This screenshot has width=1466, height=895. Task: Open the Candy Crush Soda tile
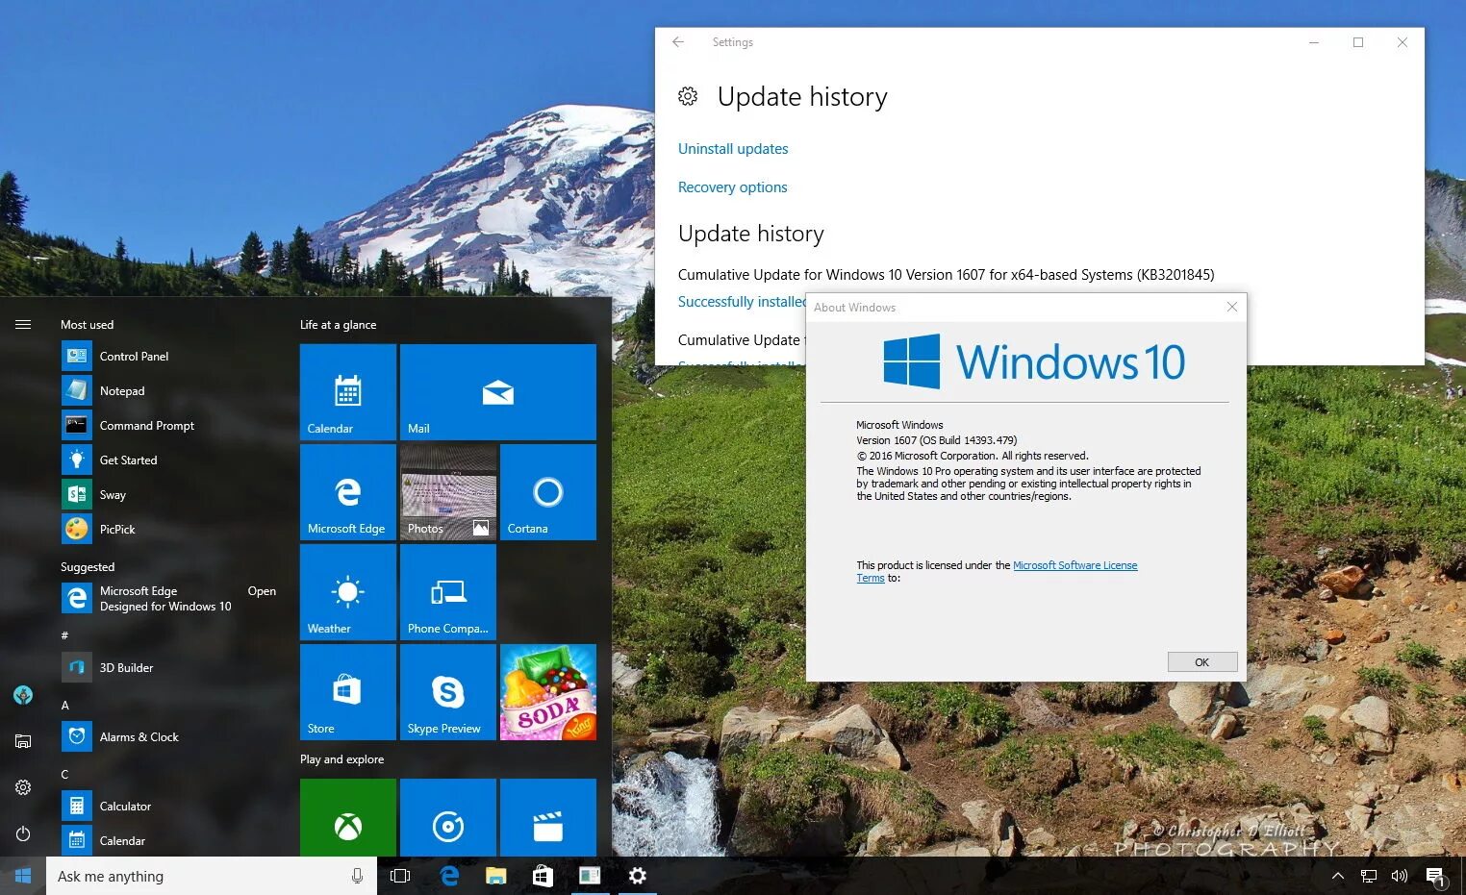click(548, 692)
